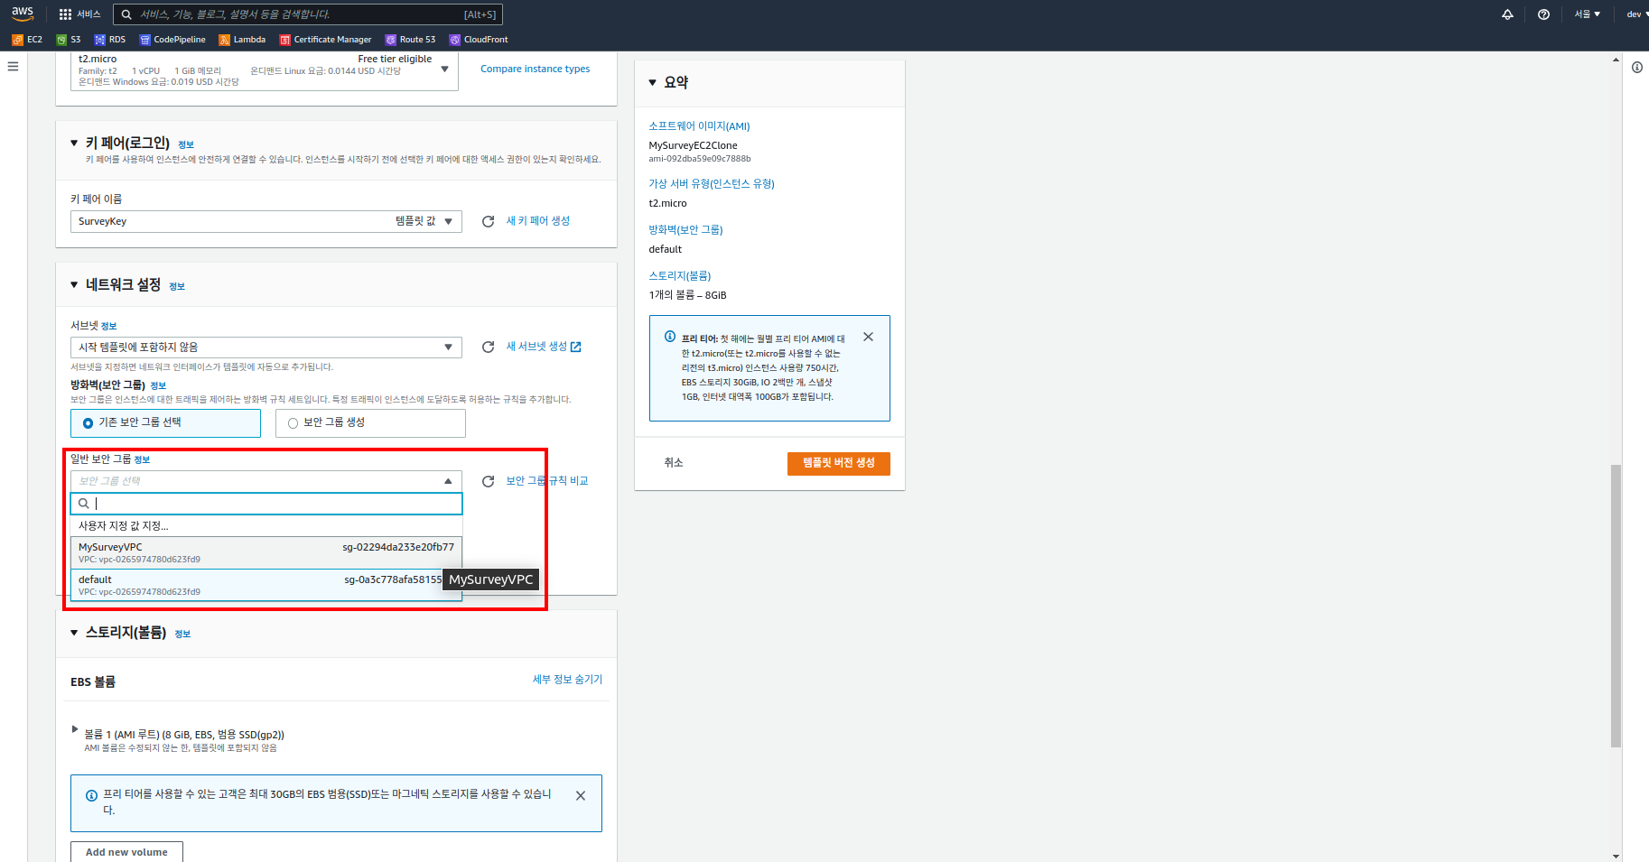Click the 템플릿 버전 생성 button
Image resolution: width=1649 pixels, height=862 pixels.
[x=839, y=463]
